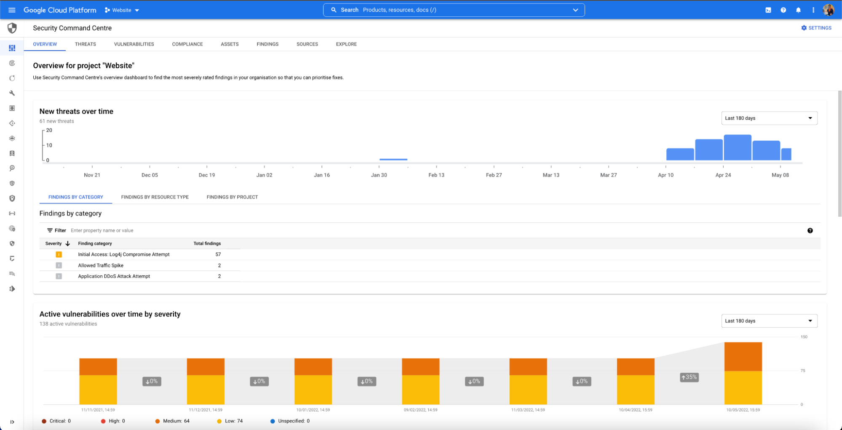The image size is (842, 430).
Task: Click the tallest Apr 24 threats bar
Action: [738, 147]
